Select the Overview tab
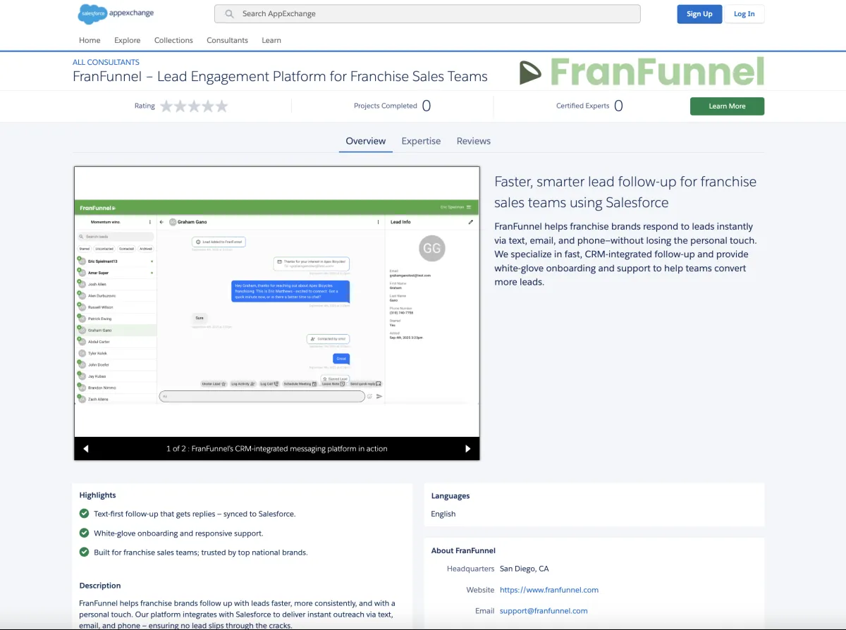The height and width of the screenshot is (630, 846). pos(366,141)
